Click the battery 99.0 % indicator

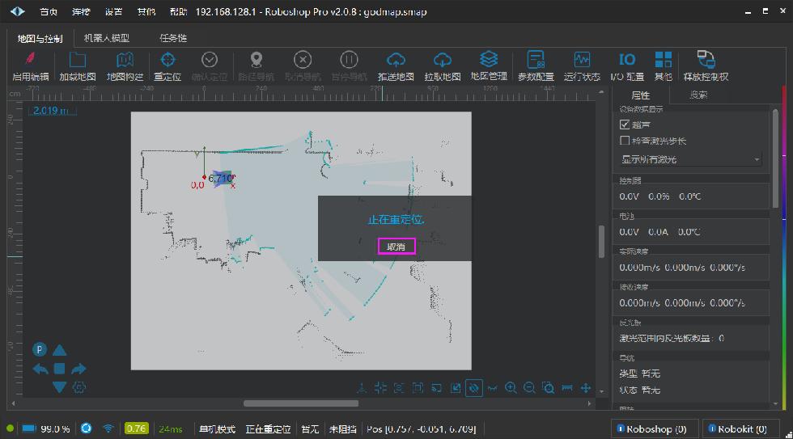45,428
